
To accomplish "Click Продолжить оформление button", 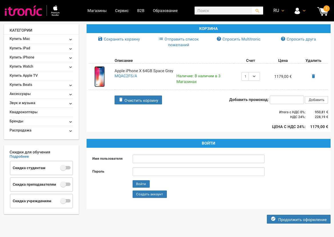I will pyautogui.click(x=299, y=219).
